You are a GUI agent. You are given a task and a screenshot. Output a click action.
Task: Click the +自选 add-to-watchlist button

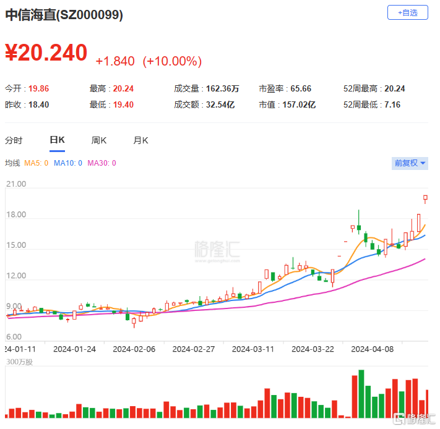(x=407, y=12)
